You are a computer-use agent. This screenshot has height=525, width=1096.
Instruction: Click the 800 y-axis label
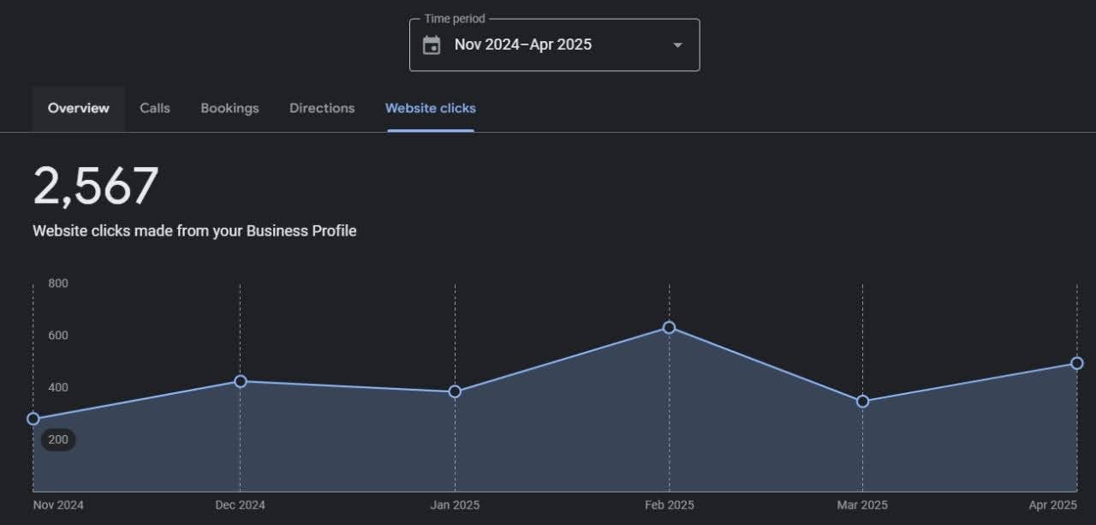tap(58, 283)
